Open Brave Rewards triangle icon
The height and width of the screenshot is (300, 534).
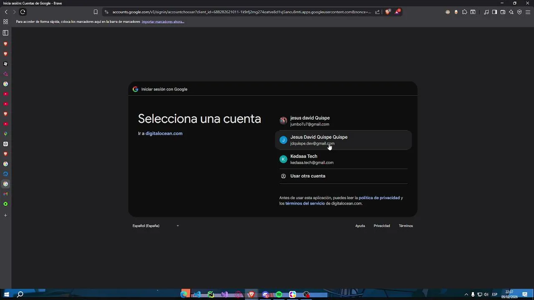pos(397,12)
